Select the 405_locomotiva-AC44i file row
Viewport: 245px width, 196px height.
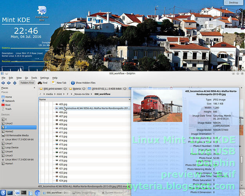tap(93, 108)
